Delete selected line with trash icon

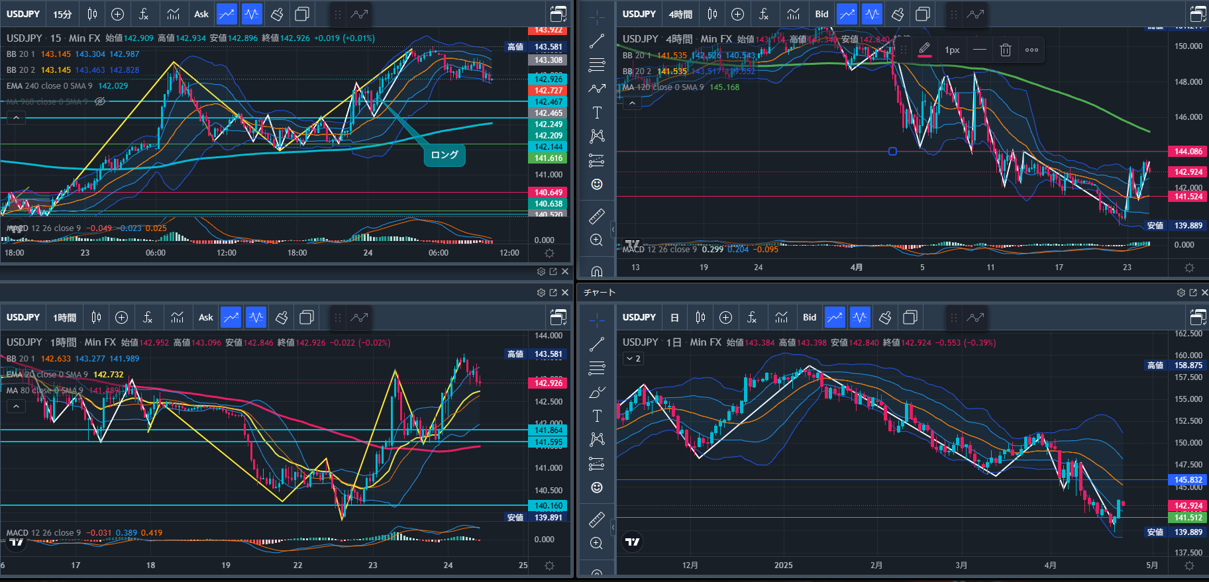[1005, 50]
